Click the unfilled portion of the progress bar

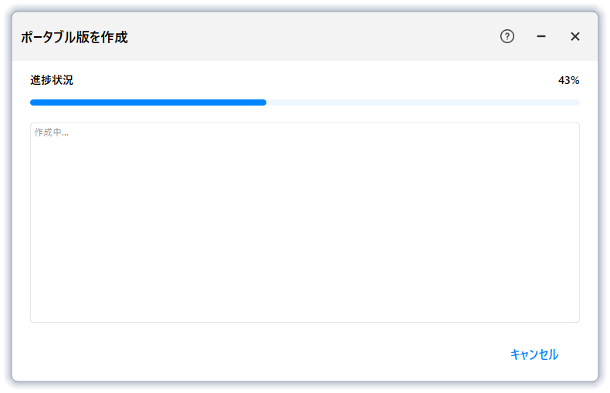pyautogui.click(x=422, y=102)
